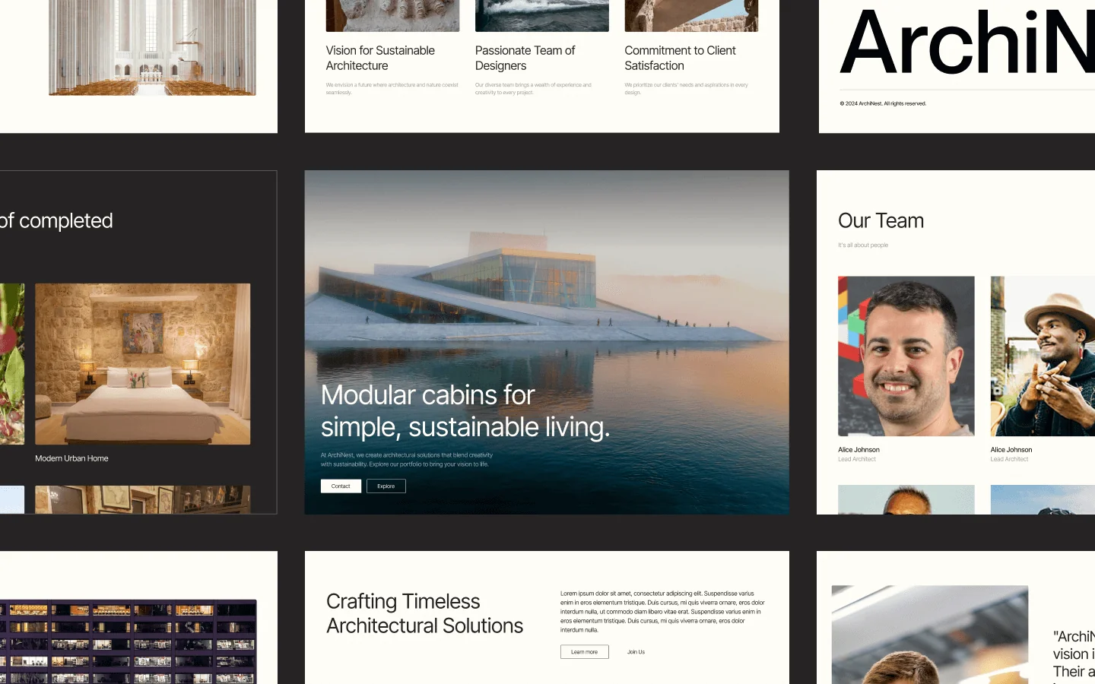
Task: Click the Lorem ipsum paragraph text
Action: point(662,612)
